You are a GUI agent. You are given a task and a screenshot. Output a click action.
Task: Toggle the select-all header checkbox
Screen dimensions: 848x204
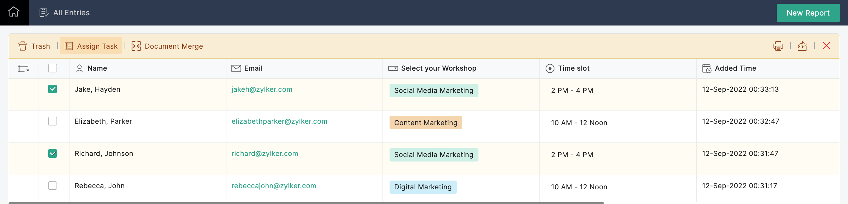tap(53, 68)
